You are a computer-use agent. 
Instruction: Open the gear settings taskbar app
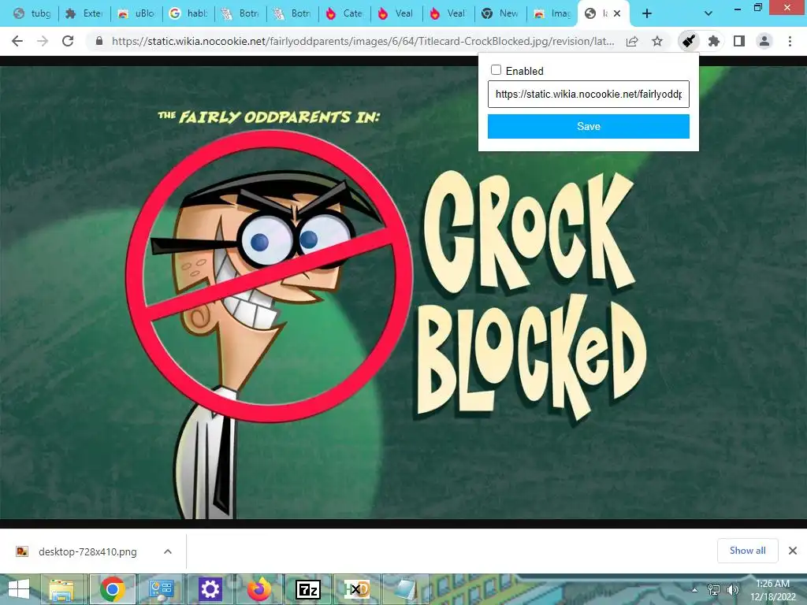210,589
